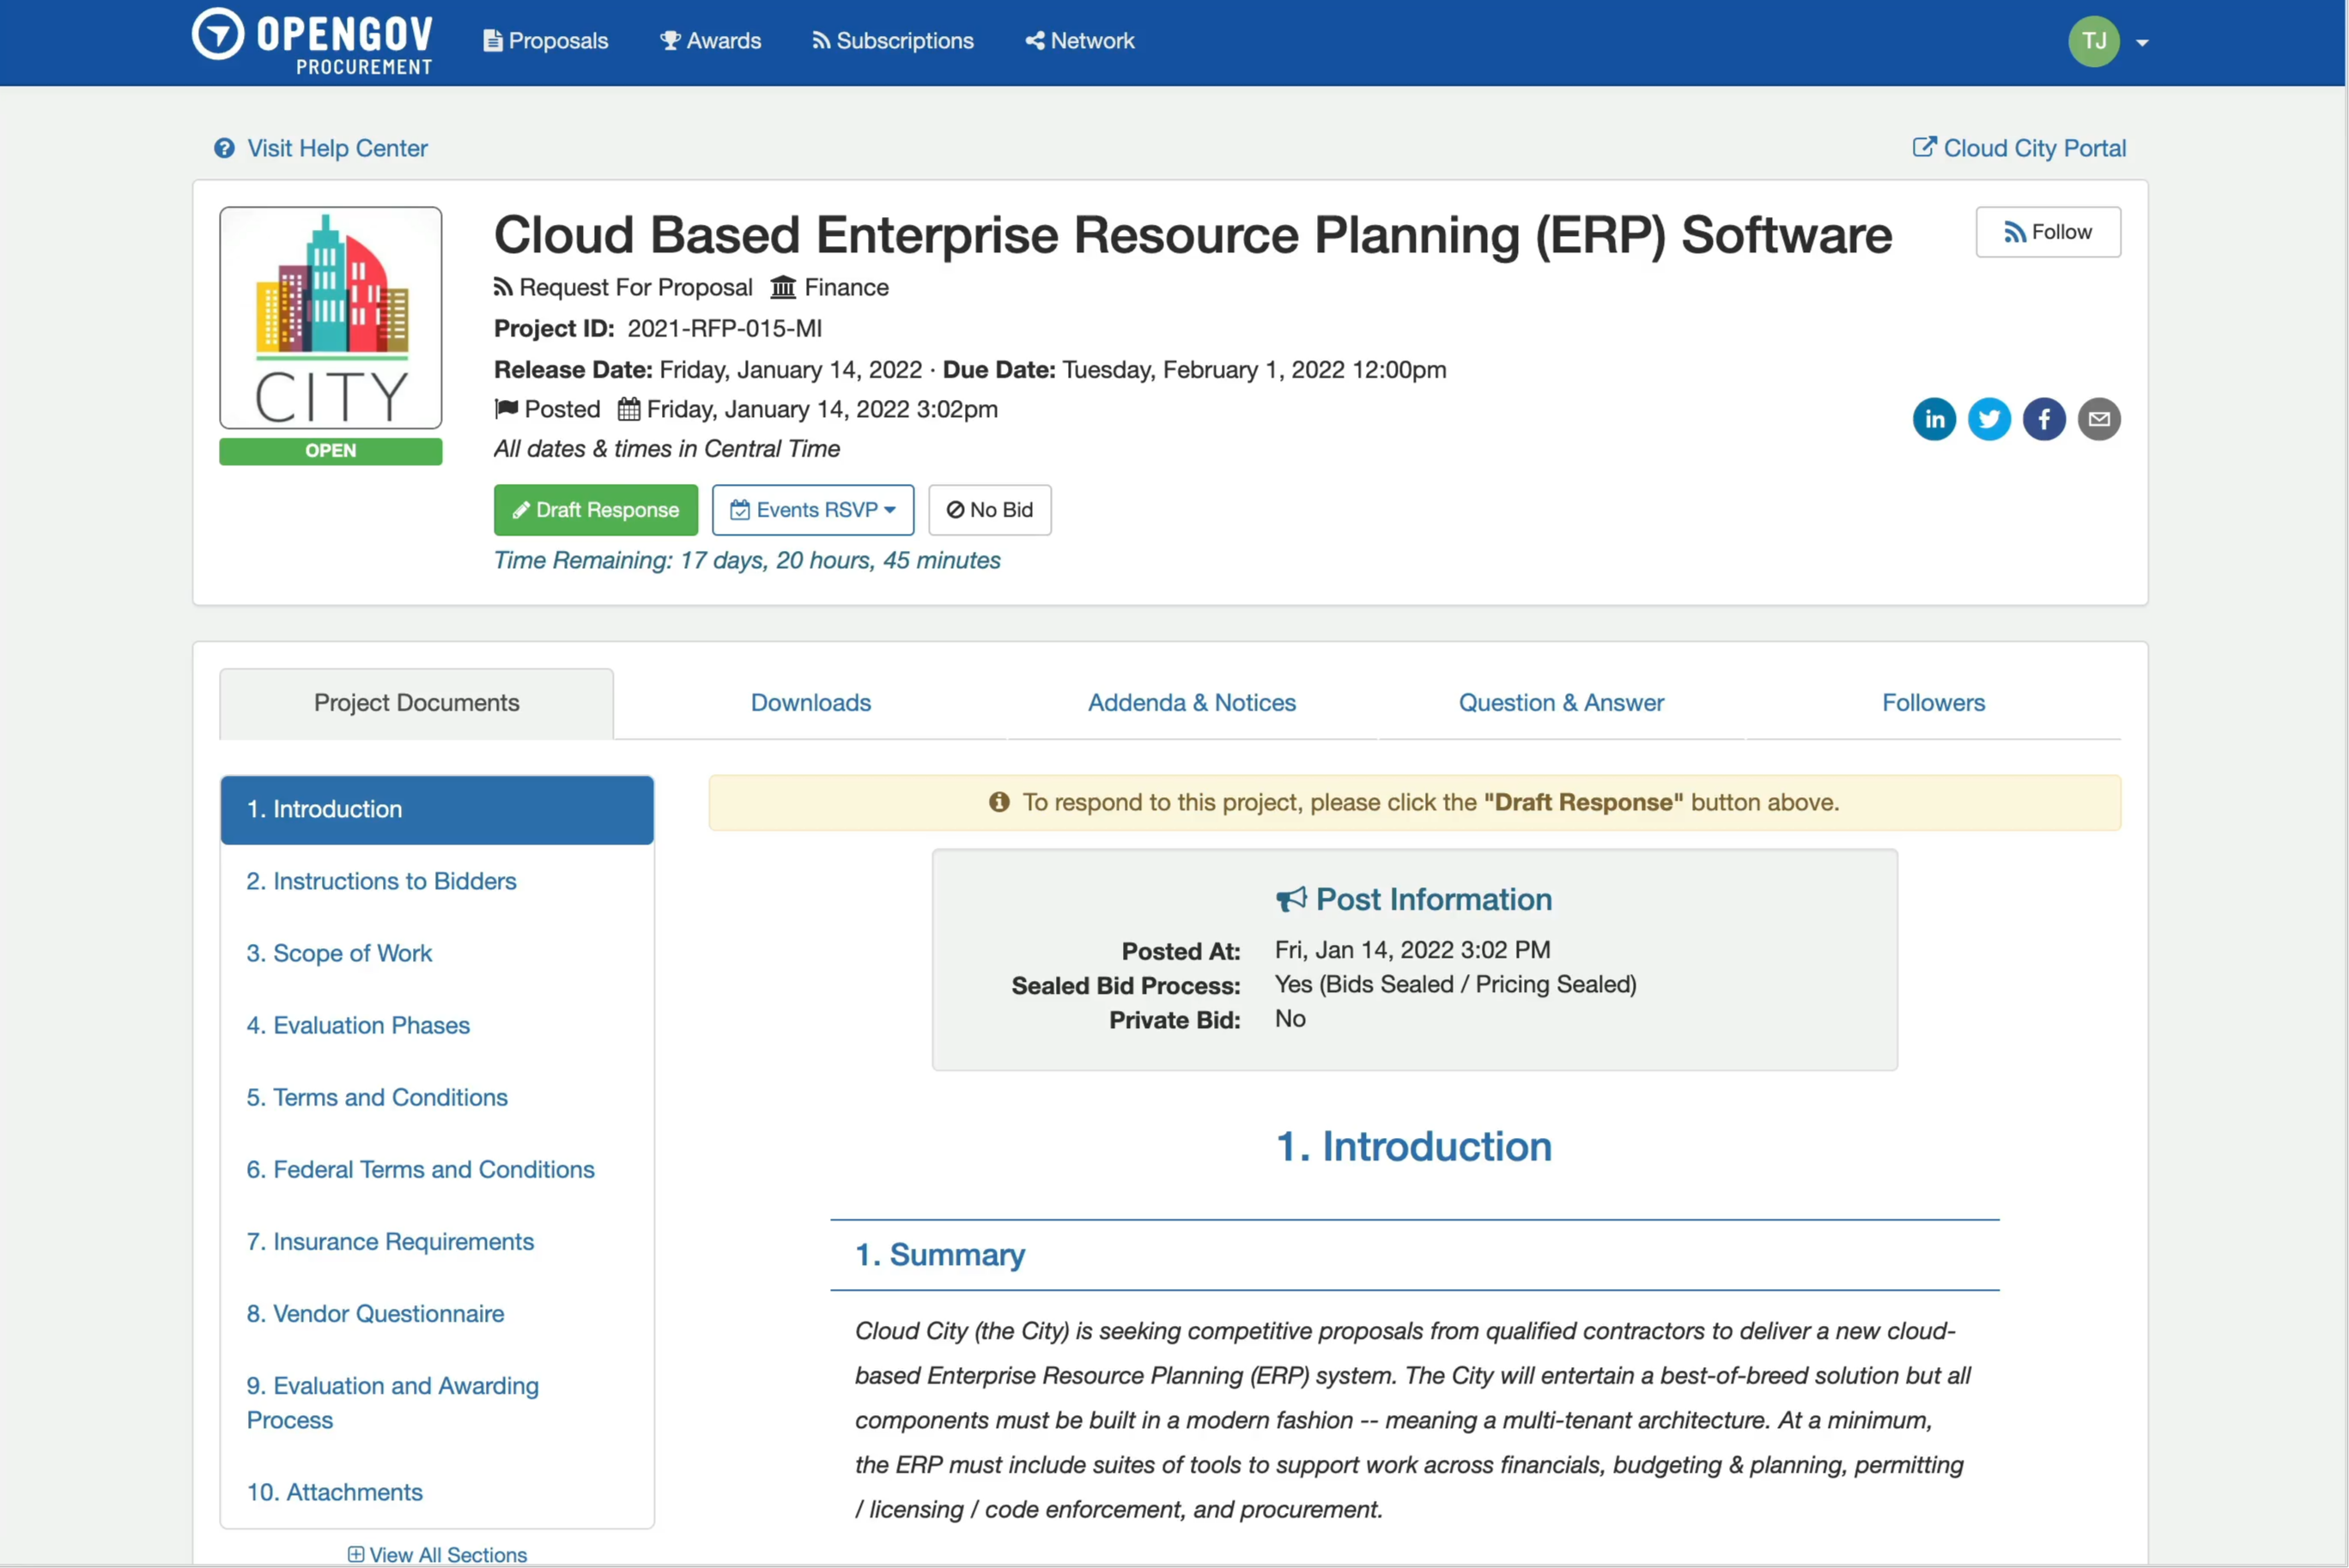Viewport: 2349px width, 1568px height.
Task: Switch to the Downloads tab
Action: click(x=810, y=702)
